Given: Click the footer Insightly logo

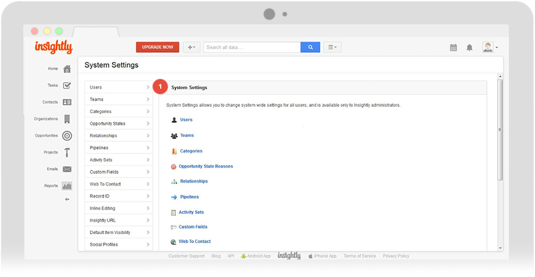Looking at the screenshot, I should pyautogui.click(x=289, y=256).
